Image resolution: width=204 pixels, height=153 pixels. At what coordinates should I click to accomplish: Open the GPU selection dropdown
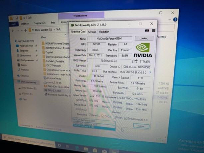(94, 120)
